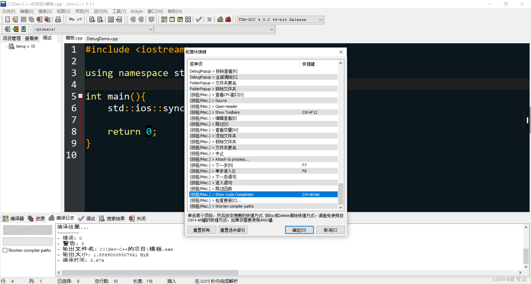This screenshot has width=531, height=284.
Task: Click the 重置所有 button
Action: click(202, 230)
